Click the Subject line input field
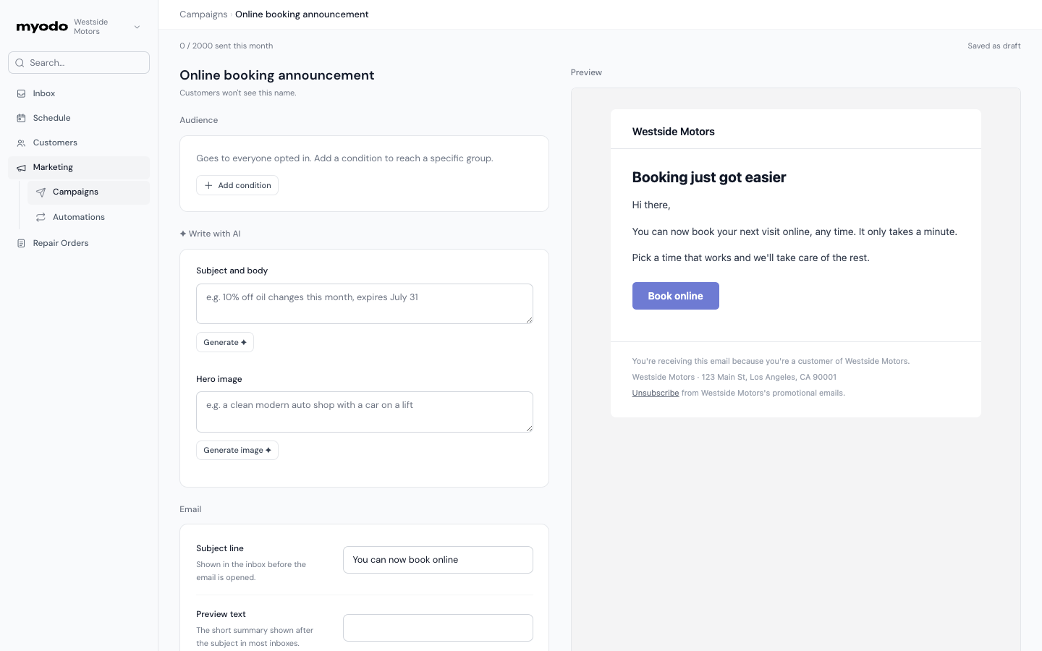The image size is (1042, 651). 438,560
